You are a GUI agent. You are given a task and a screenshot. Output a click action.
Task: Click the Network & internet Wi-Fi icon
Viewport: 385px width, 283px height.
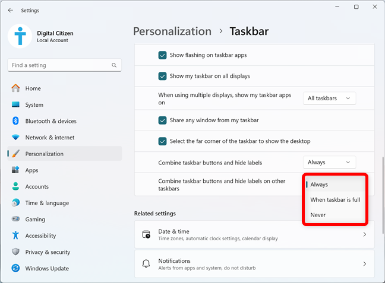click(x=15, y=137)
